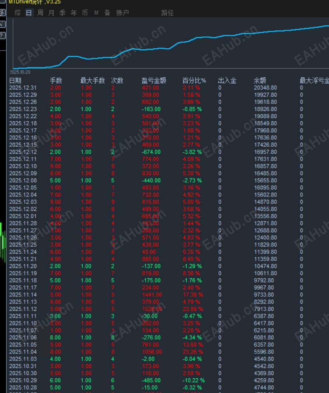The image size is (329, 393).
Task: Click balance 10611.80 on 2025.11.19
Action: [265, 273]
